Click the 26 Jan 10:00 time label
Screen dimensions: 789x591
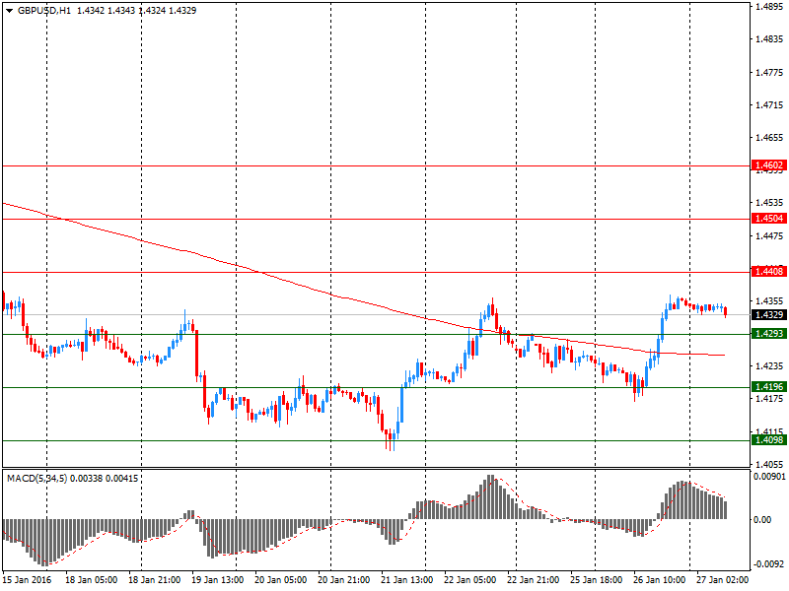pyautogui.click(x=660, y=580)
